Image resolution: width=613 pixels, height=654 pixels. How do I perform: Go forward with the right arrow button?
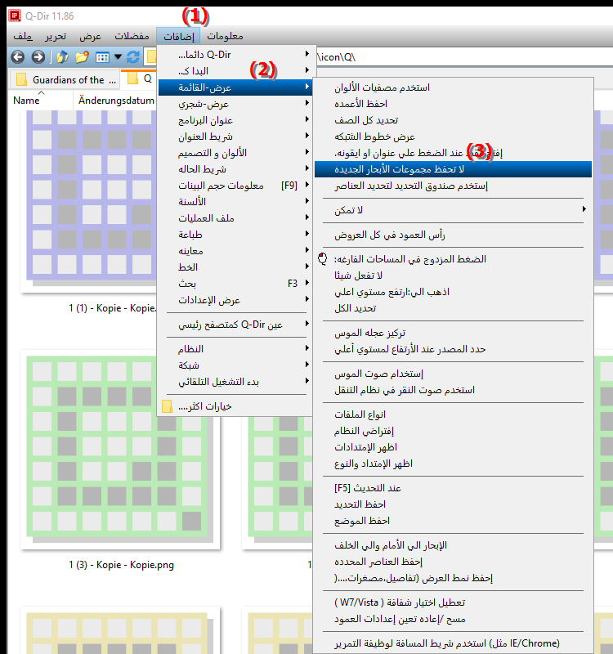click(x=38, y=56)
